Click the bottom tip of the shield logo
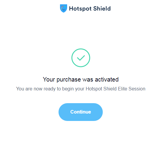The image size is (161, 142). click(64, 12)
